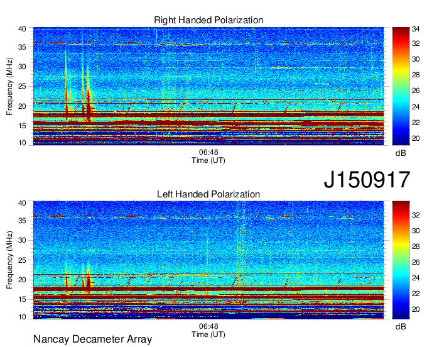Viewport: 427px width, 347px height.
Task: Click the bottom panel color scale bar
Action: click(x=401, y=260)
